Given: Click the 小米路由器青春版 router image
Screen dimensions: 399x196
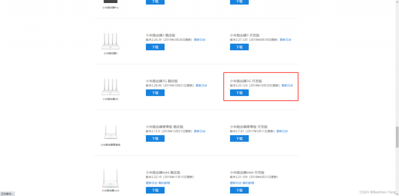Looking at the screenshot, I should [x=110, y=133].
